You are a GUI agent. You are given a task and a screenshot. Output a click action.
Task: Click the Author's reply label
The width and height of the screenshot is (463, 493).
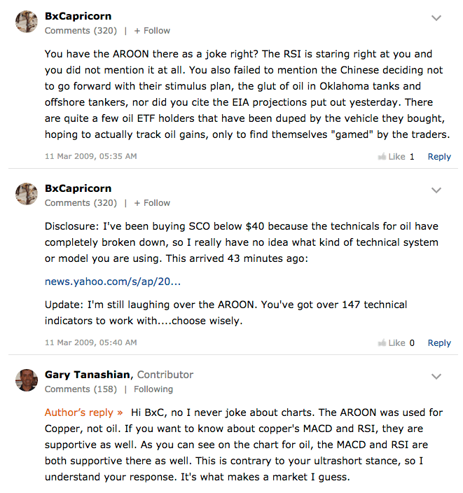[83, 412]
